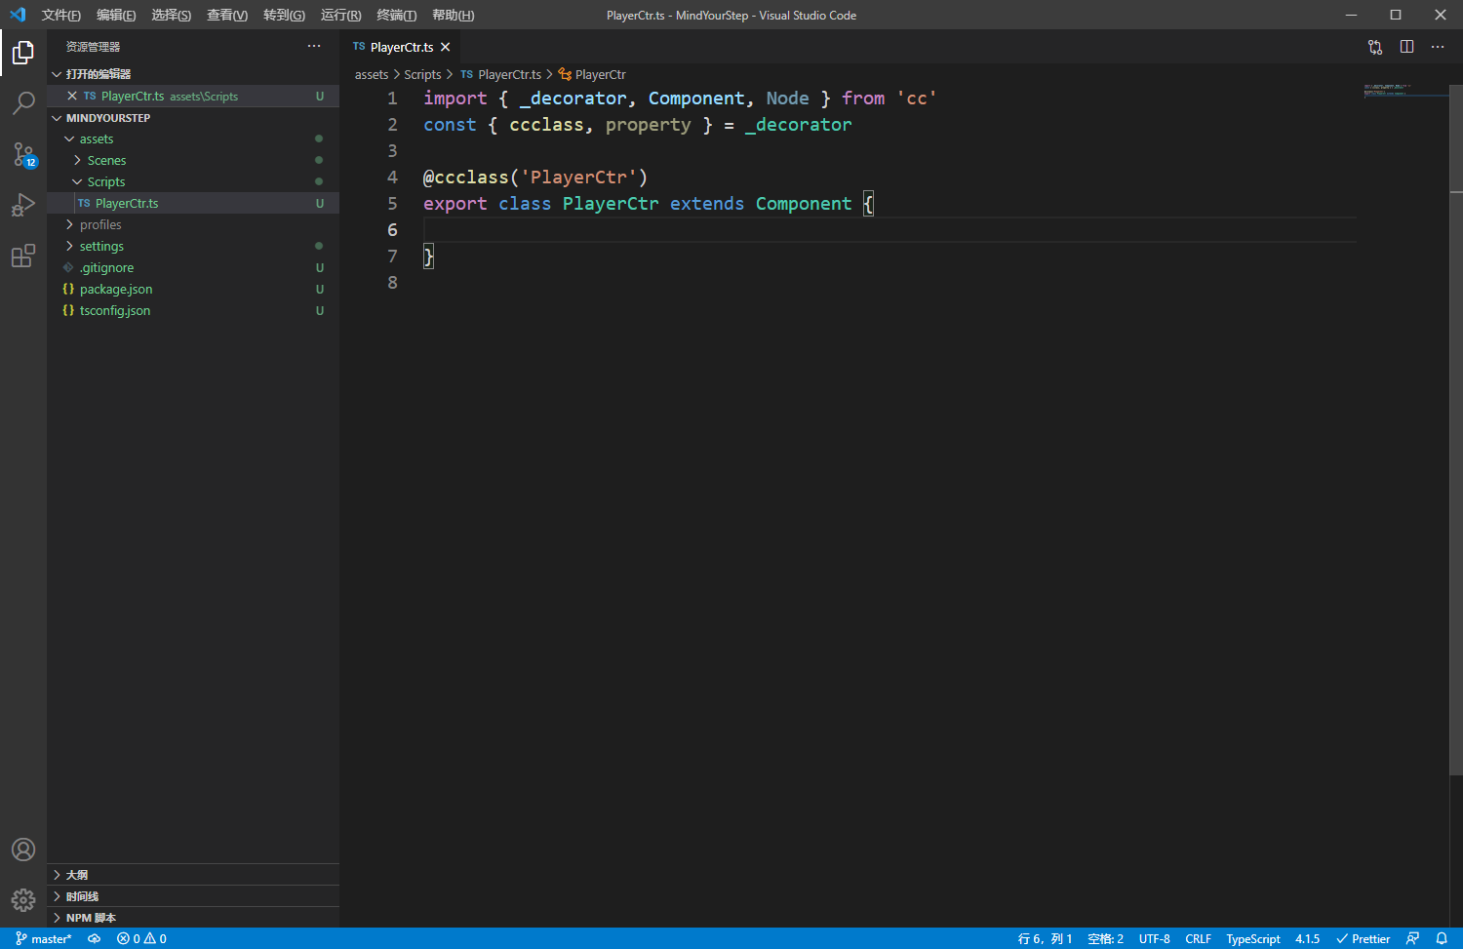Open the feedback icon in status bar

[1412, 938]
